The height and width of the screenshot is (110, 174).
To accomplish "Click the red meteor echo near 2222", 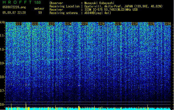I will pos(26,84).
